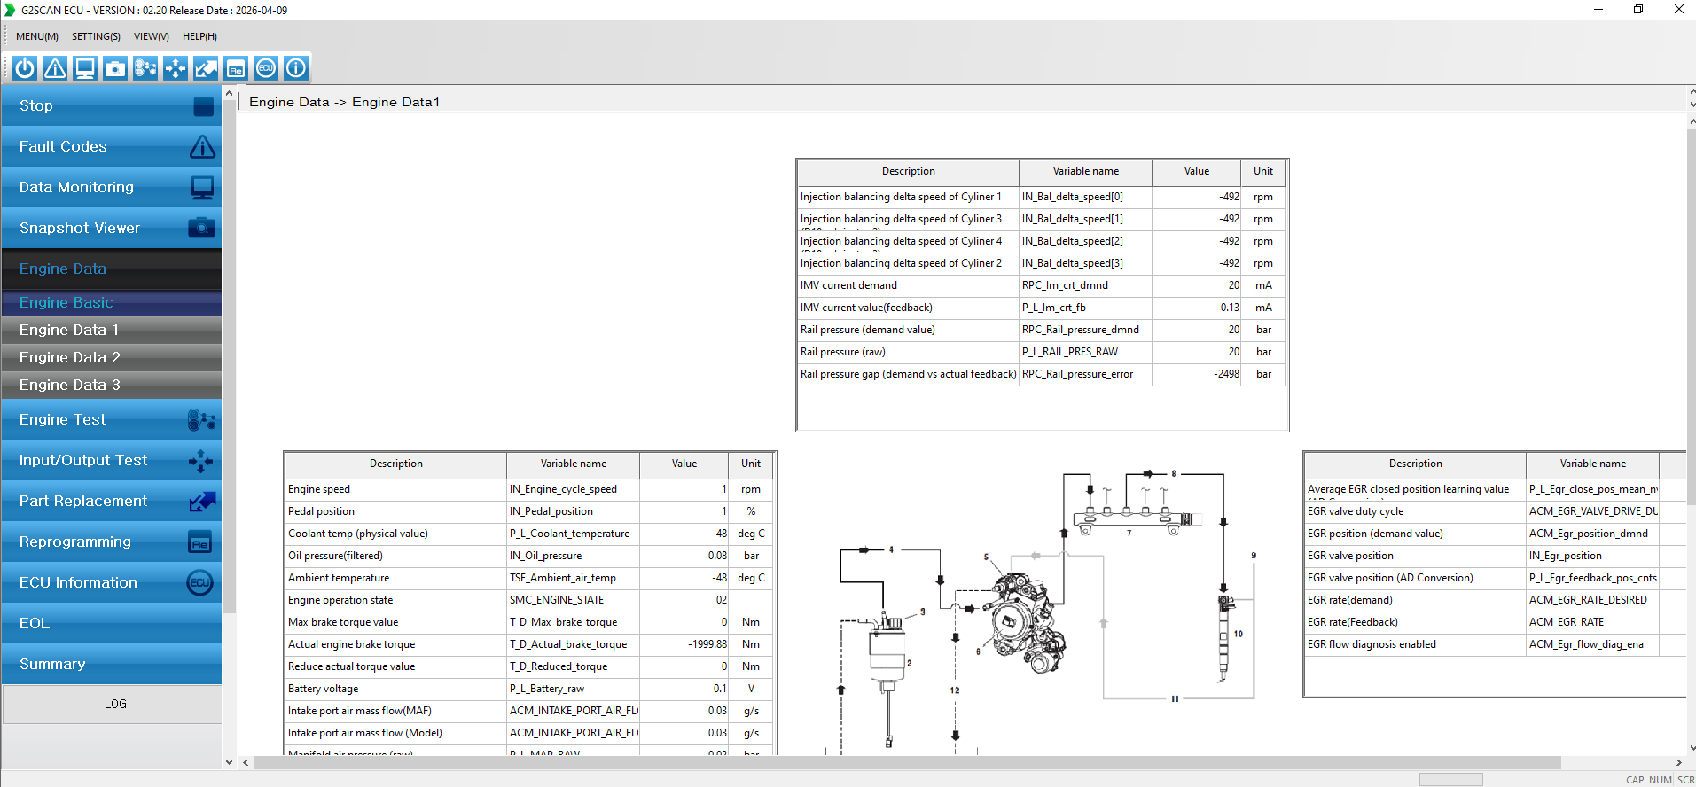Click the ECU information toolbar icon
Image resolution: width=1696 pixels, height=787 pixels.
pos(266,68)
